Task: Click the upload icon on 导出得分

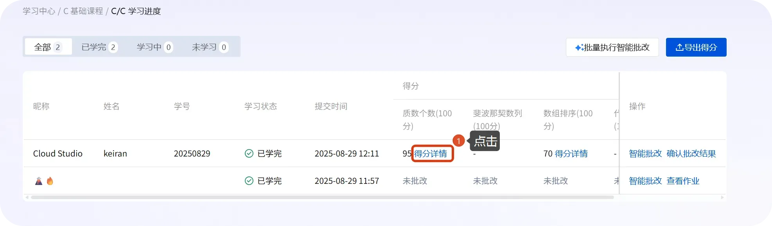Action: point(679,48)
